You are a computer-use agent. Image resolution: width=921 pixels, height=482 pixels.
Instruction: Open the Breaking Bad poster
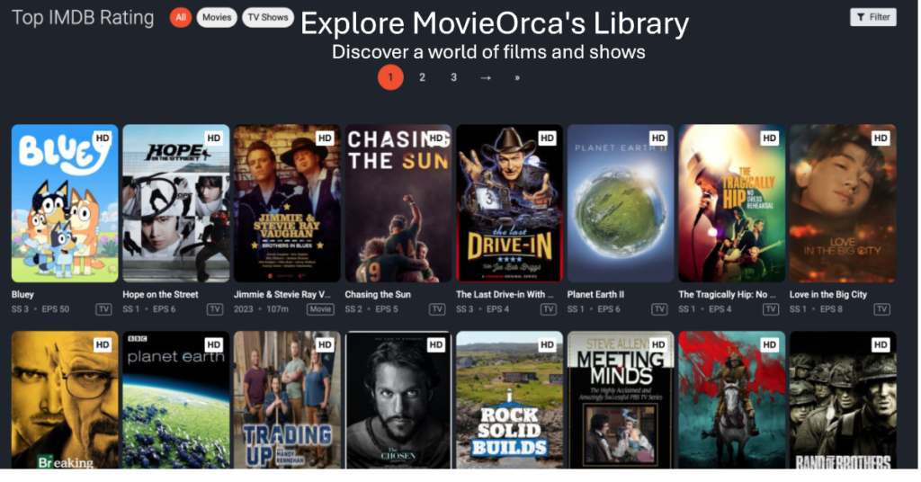pos(65,400)
